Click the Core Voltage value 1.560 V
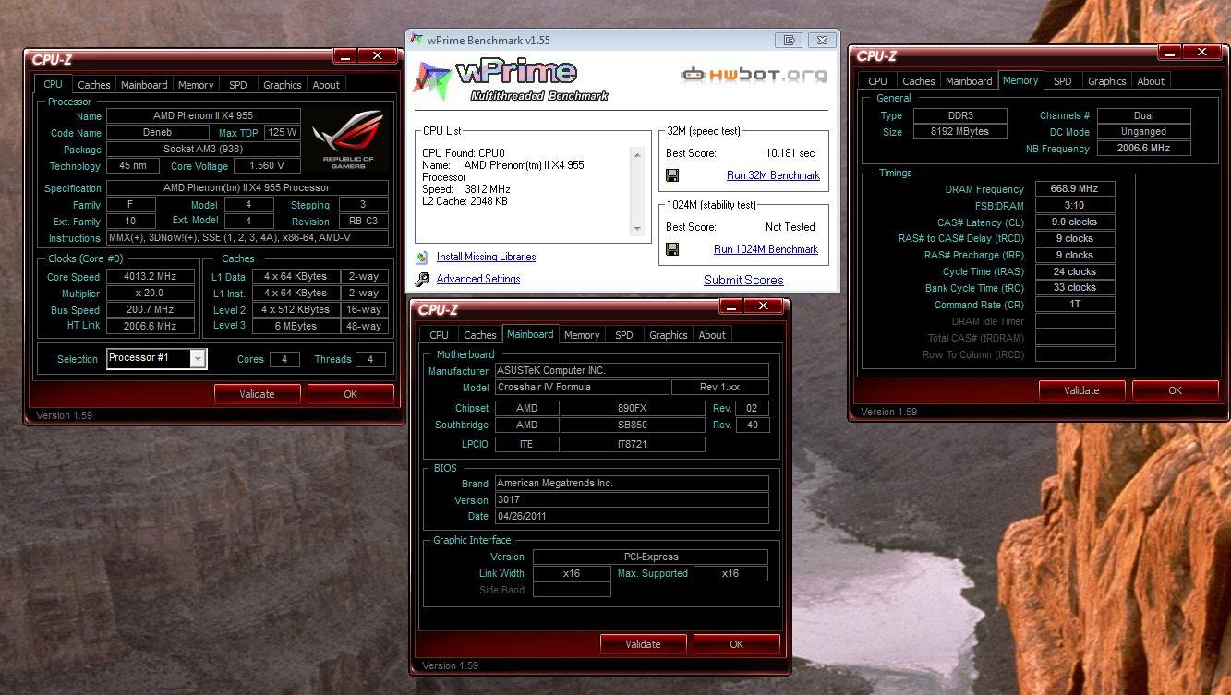1231x695 pixels. tap(267, 166)
